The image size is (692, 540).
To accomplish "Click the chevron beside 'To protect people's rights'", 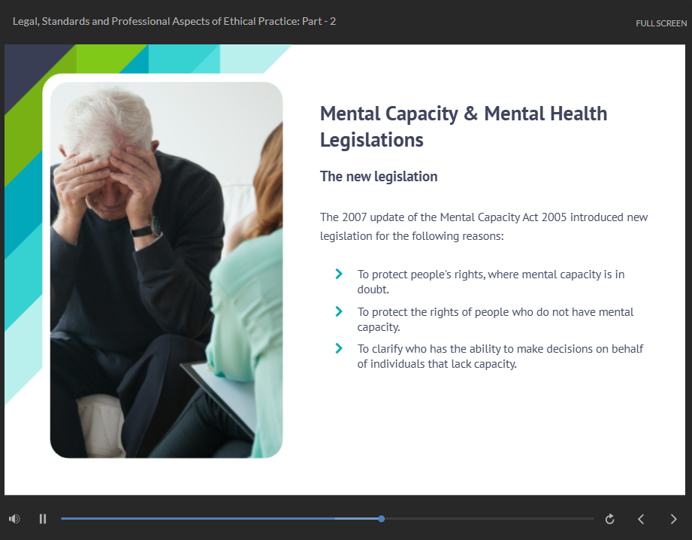I will pyautogui.click(x=339, y=274).
